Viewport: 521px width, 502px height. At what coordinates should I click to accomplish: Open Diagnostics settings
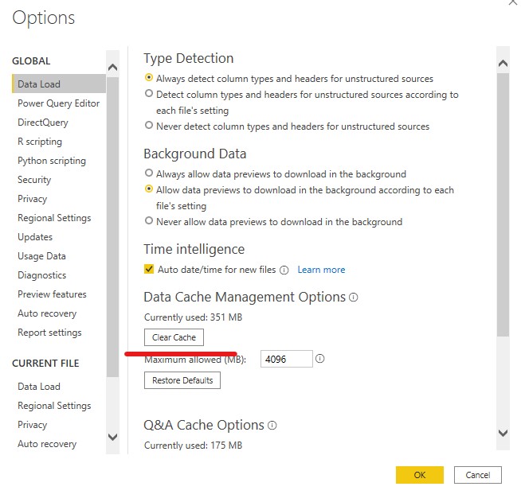(x=42, y=275)
